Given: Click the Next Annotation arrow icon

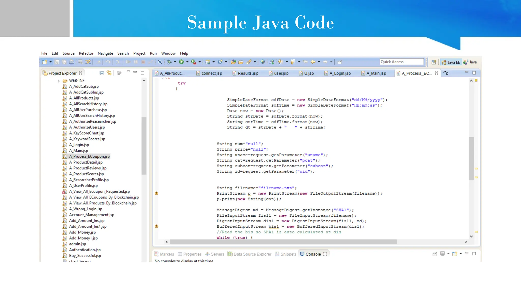Looking at the screenshot, I should [280, 62].
